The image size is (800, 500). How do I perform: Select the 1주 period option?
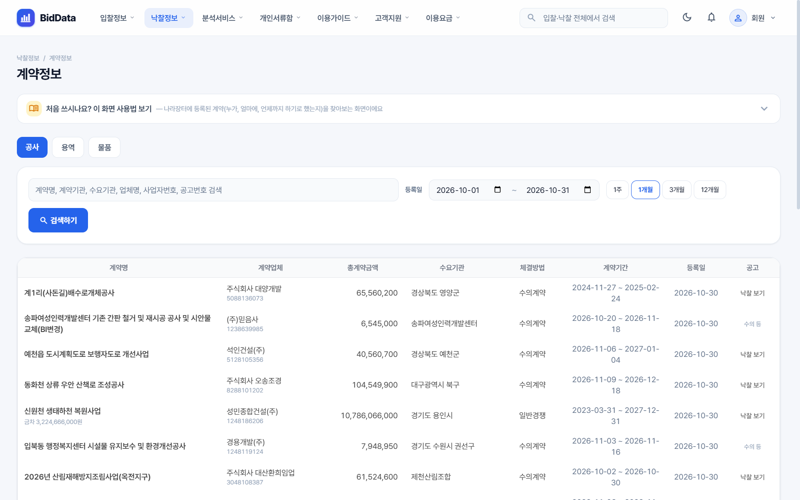click(617, 190)
